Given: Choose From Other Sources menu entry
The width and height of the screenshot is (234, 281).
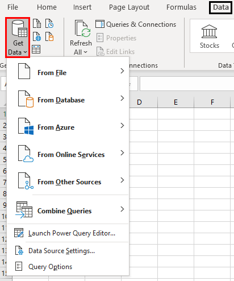Looking at the screenshot, I should click(68, 181).
